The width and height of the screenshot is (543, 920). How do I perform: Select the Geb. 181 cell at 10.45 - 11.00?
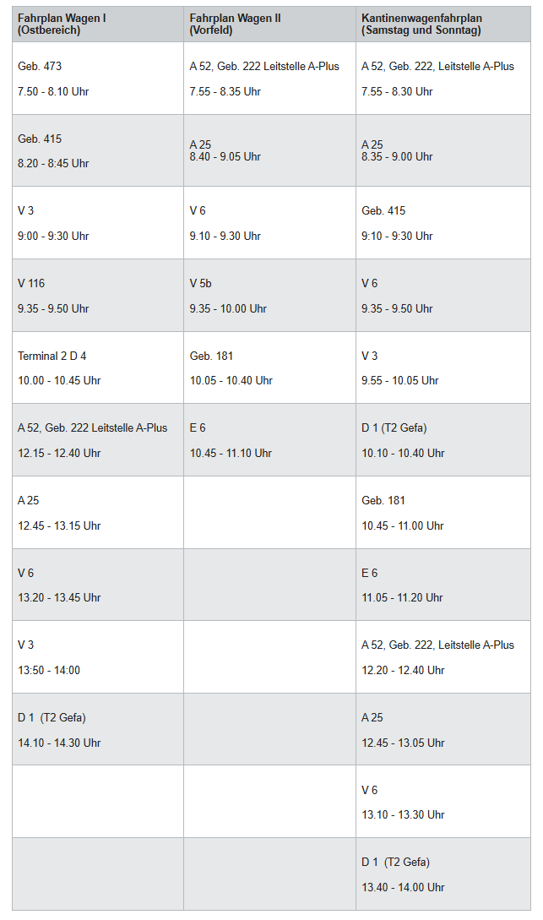pos(443,513)
